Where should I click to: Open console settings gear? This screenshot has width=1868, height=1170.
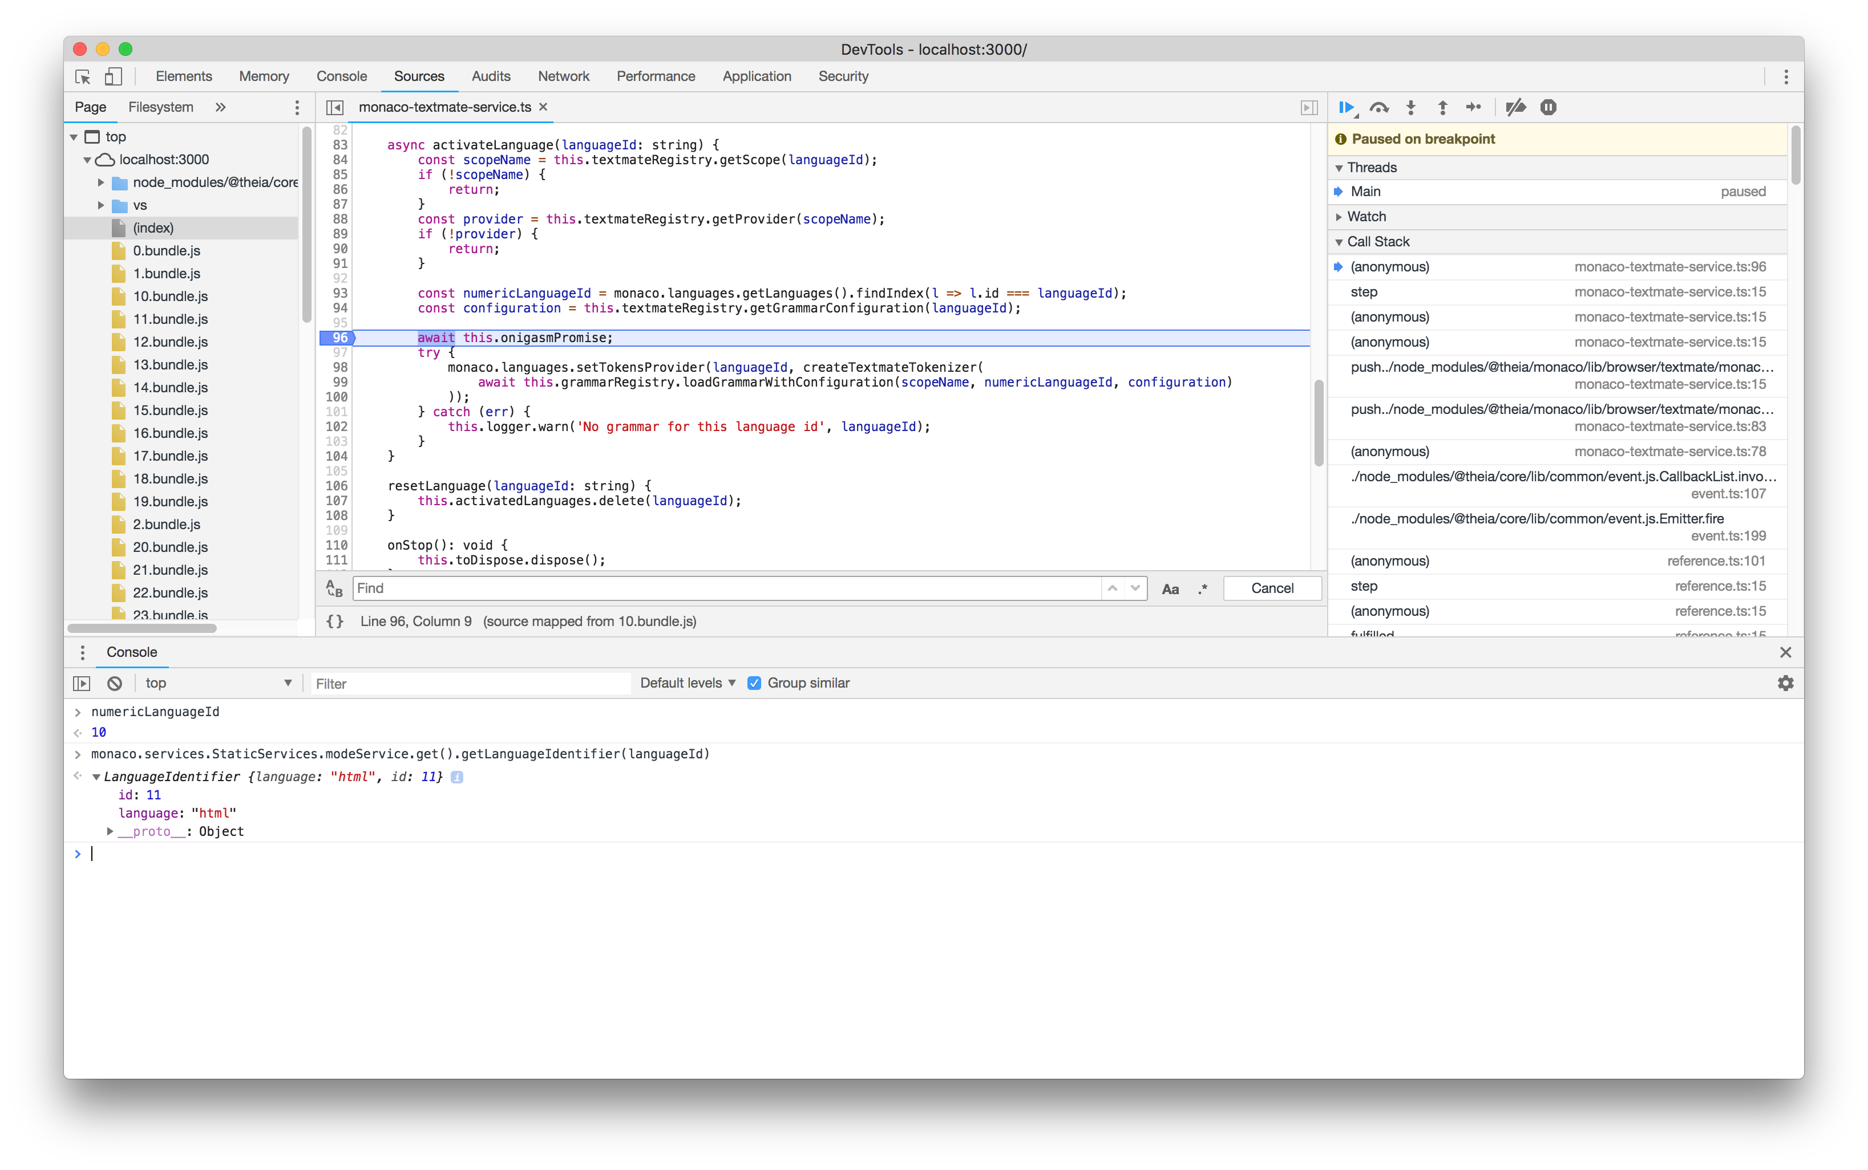coord(1785,683)
